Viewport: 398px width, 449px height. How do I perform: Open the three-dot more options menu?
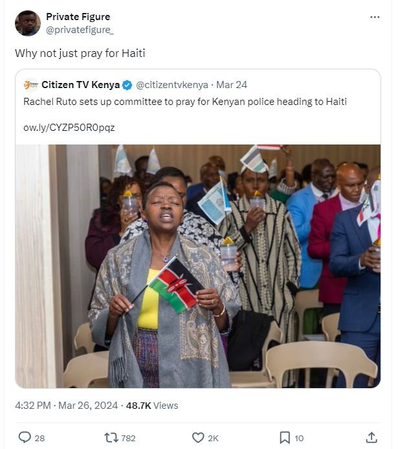pos(375,17)
